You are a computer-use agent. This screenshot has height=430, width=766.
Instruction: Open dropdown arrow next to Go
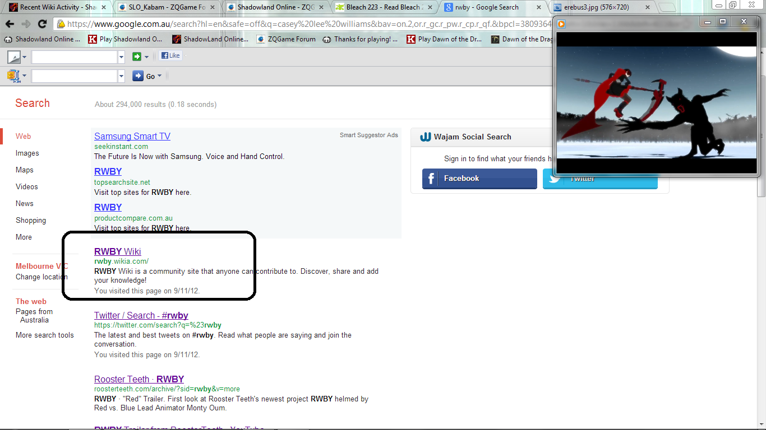pyautogui.click(x=159, y=76)
